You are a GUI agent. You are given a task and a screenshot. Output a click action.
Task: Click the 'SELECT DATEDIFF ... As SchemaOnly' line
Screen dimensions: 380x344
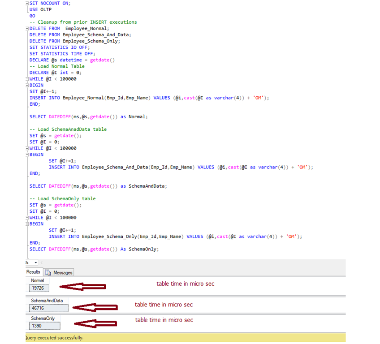94,249
